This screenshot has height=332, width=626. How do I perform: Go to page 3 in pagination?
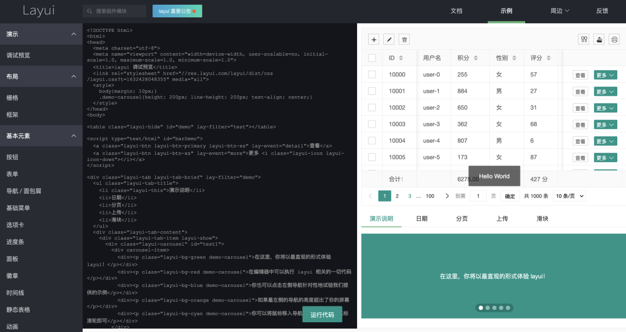tap(410, 196)
